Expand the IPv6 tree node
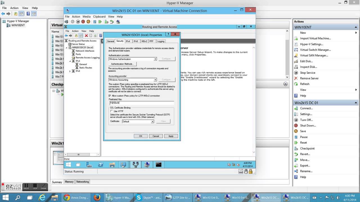Viewport: 360px width, 202px height. pyautogui.click(x=70, y=71)
